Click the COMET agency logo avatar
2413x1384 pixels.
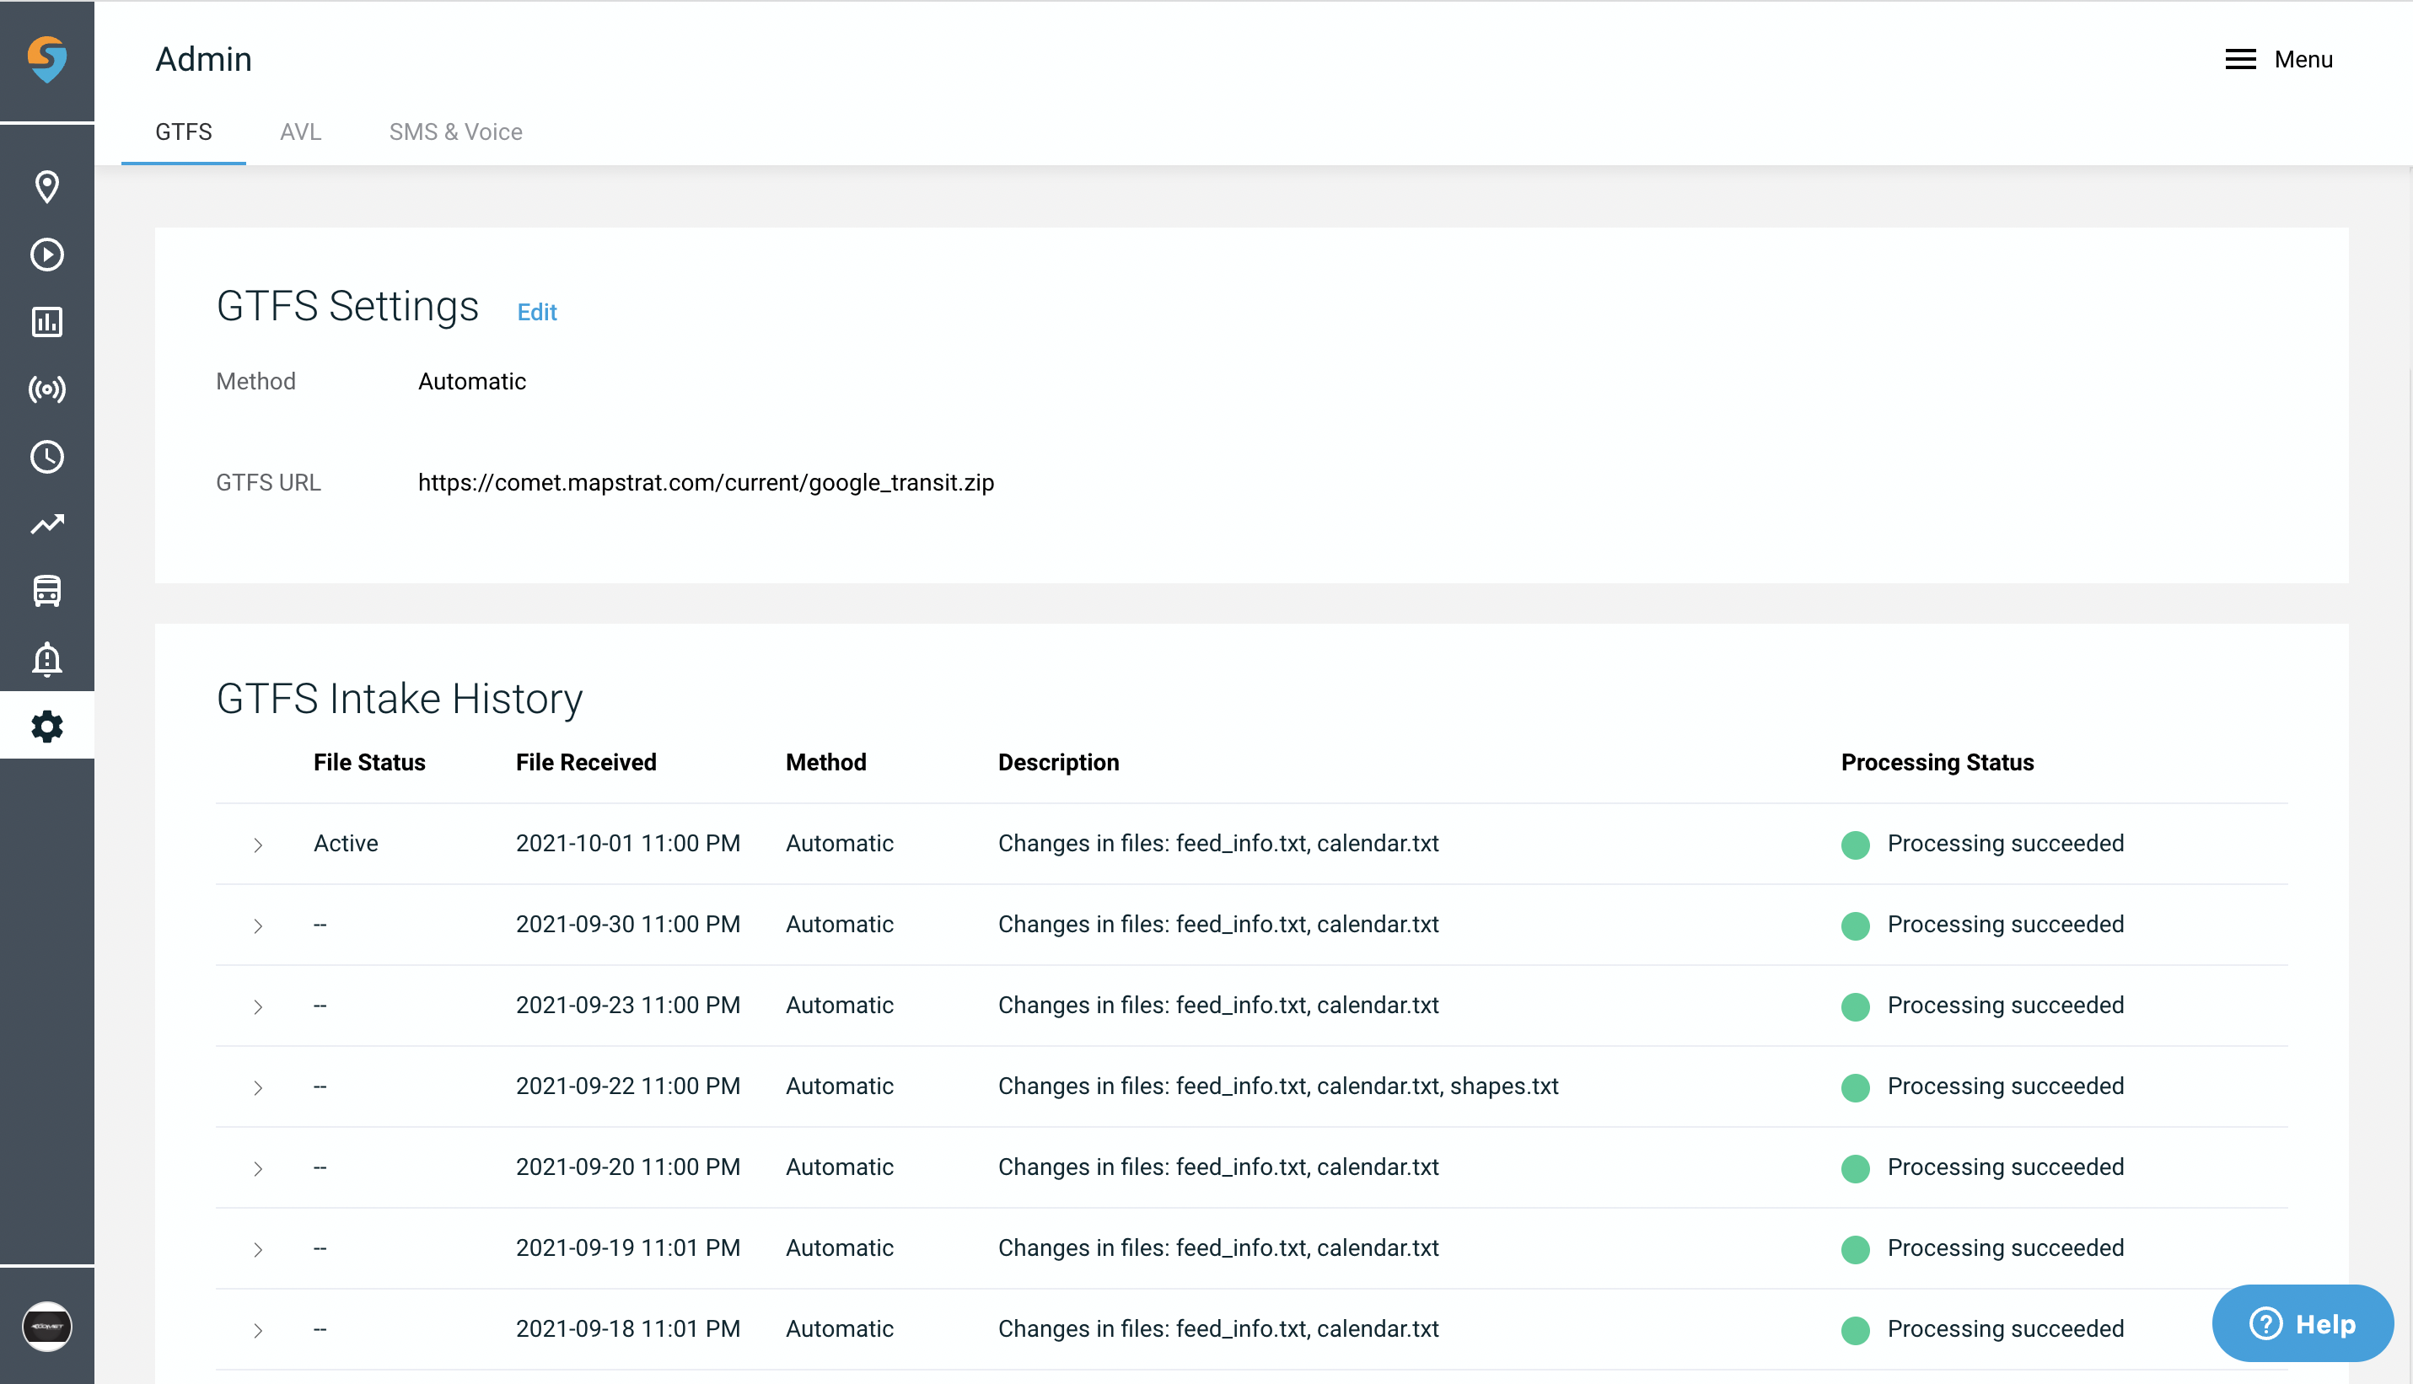tap(46, 1326)
